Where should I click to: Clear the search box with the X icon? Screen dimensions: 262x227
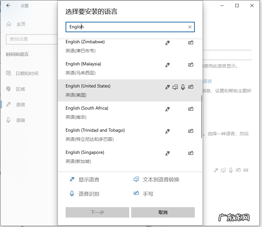190,27
